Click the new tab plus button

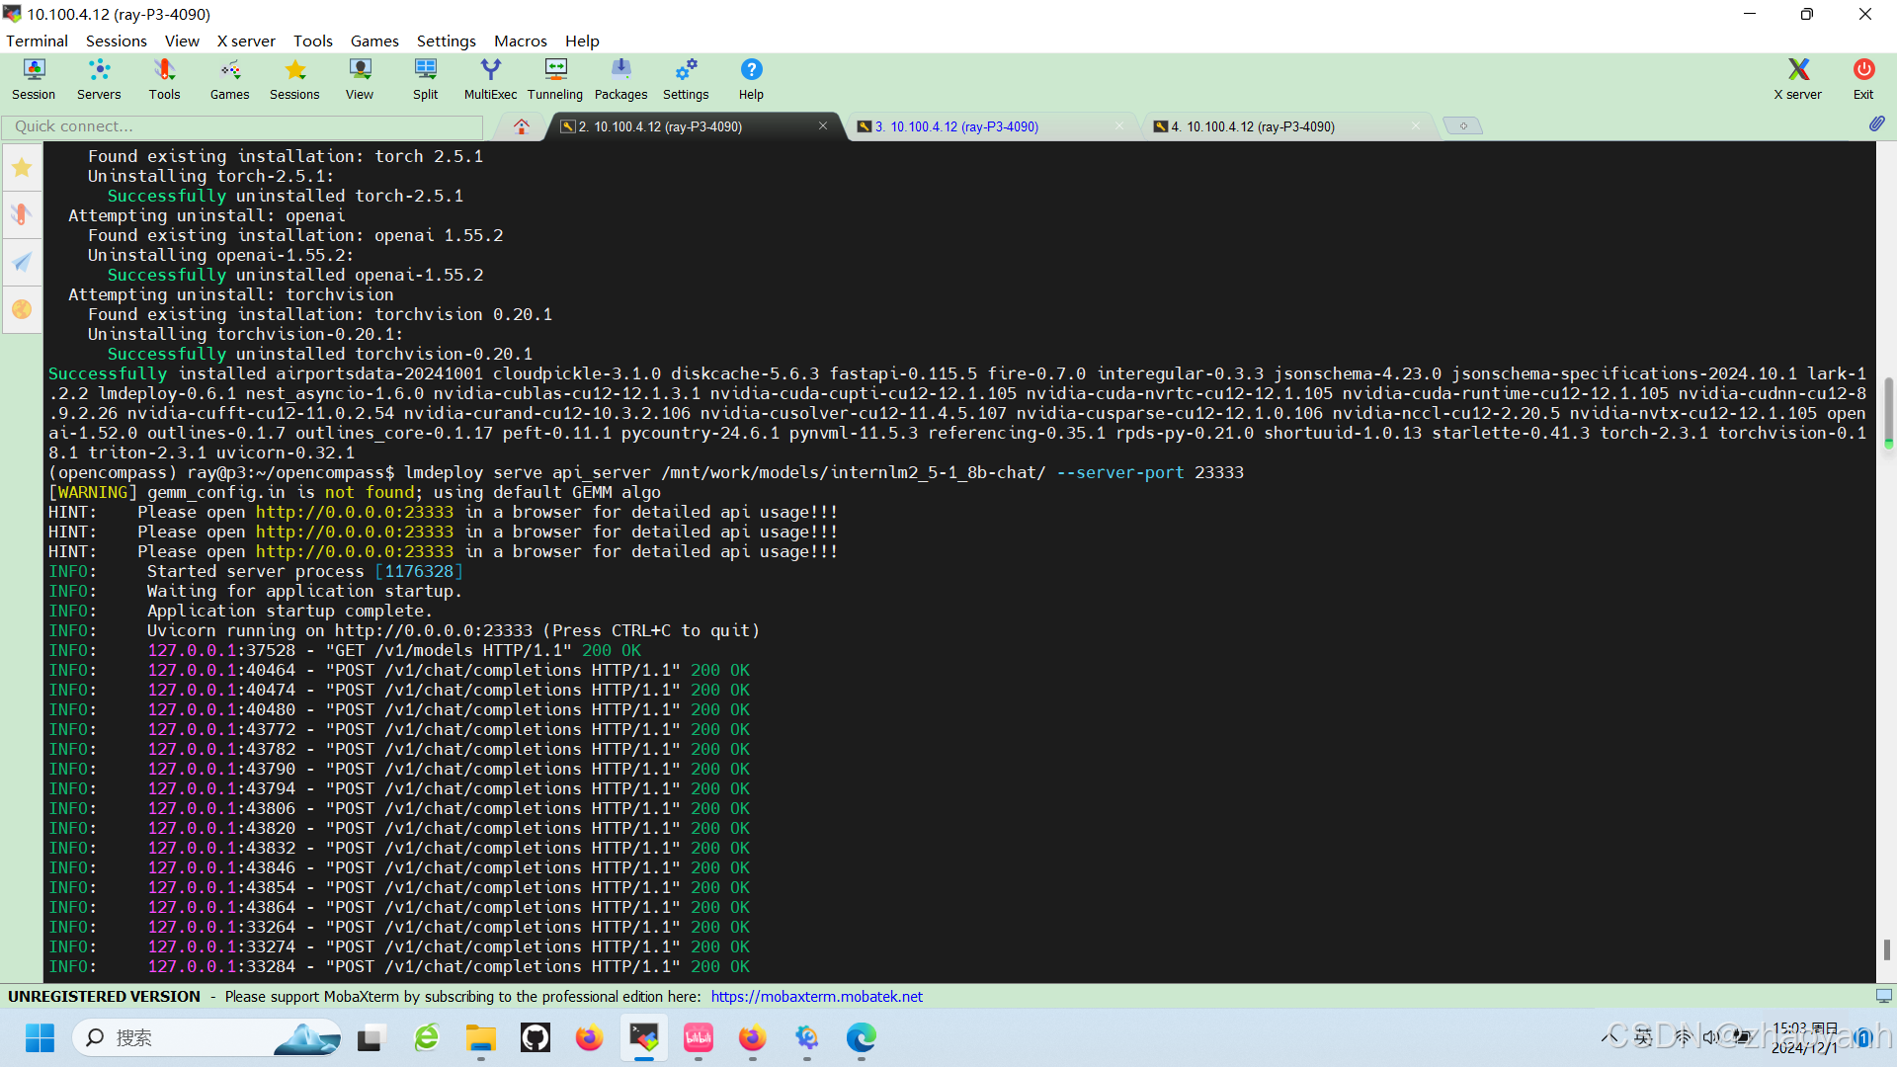[x=1462, y=125]
